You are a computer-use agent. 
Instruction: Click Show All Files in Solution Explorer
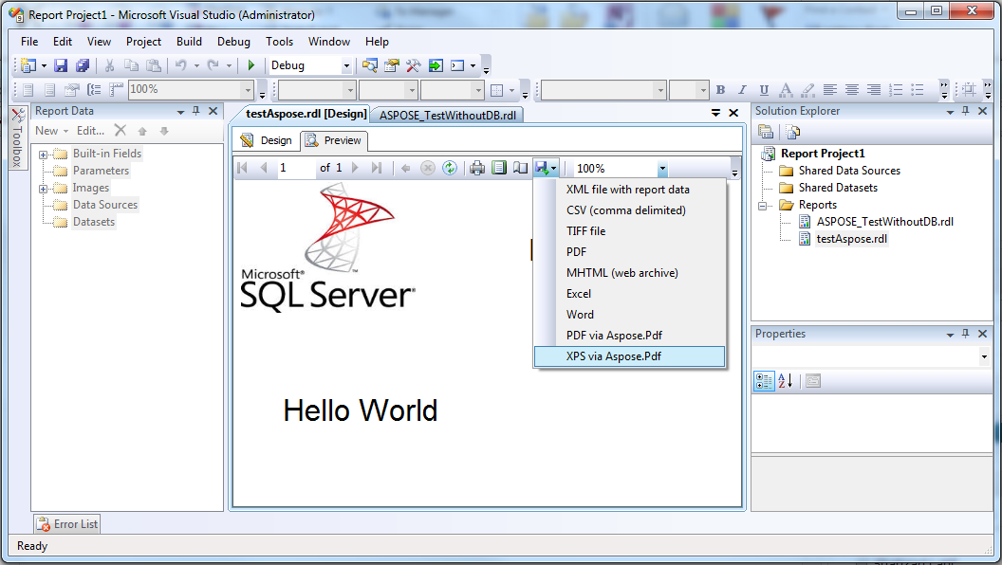[793, 132]
